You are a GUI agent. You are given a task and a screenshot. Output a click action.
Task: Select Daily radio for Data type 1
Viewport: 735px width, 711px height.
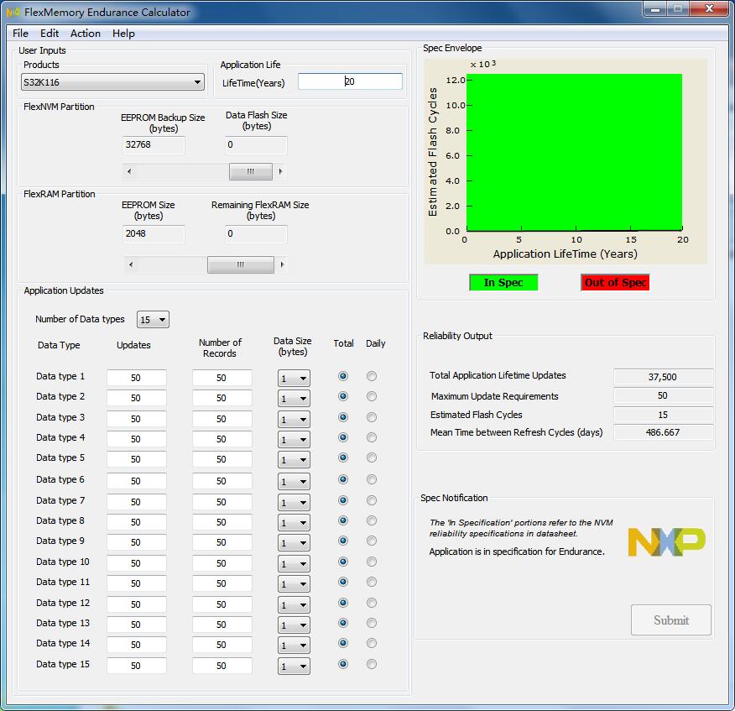point(372,376)
